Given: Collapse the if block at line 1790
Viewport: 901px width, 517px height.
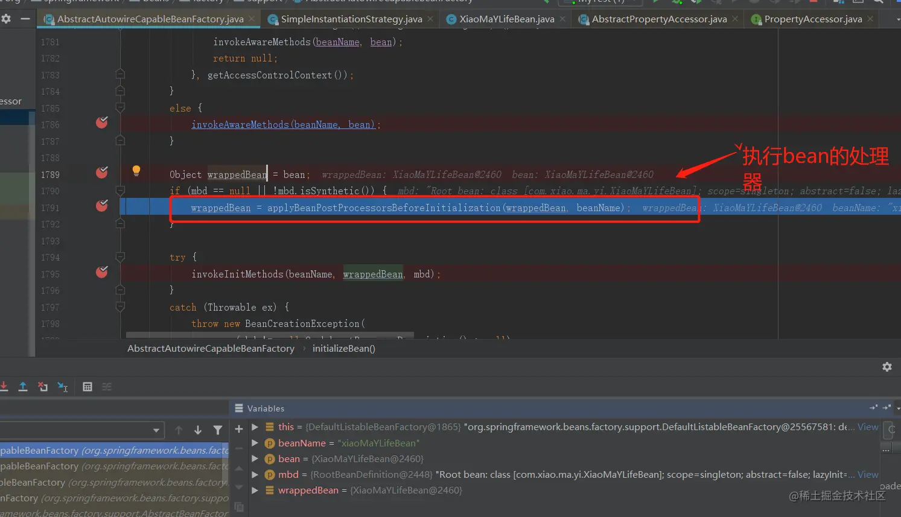Looking at the screenshot, I should coord(120,191).
